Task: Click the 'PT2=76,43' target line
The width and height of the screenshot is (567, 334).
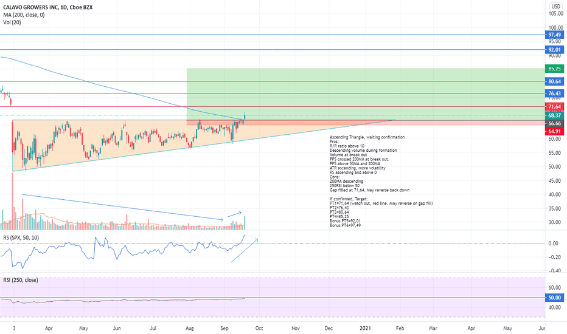Action: [x=339, y=208]
